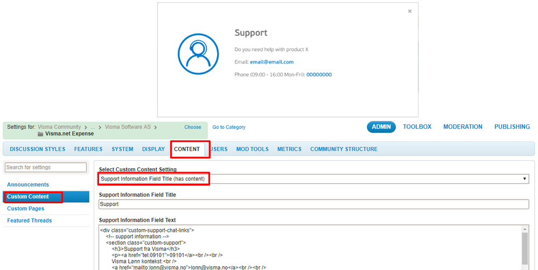Click the 'Visma Lønn kontekst' code line
The image size is (538, 270).
(x=144, y=261)
